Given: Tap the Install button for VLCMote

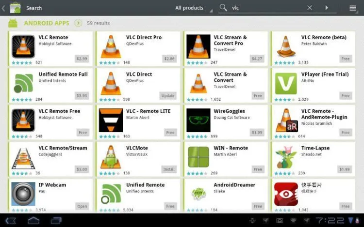Looking at the screenshot, I should pos(169,169).
